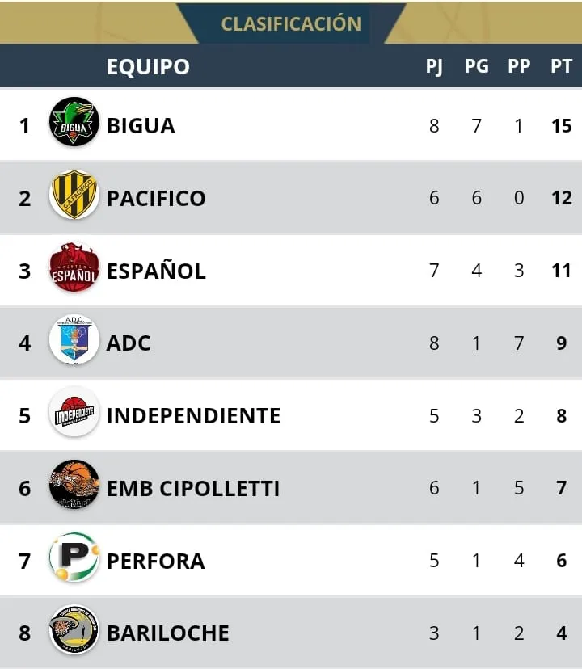Screen dimensions: 582x669
Task: Click the Español red logo
Action: [x=74, y=268]
